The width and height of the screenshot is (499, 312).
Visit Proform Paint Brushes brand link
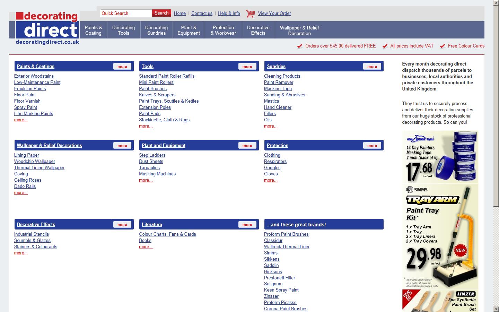click(x=286, y=234)
